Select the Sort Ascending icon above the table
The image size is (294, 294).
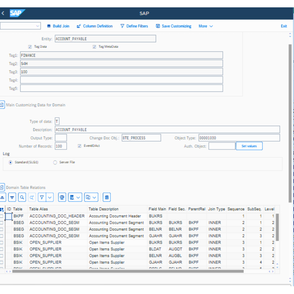pyautogui.click(x=3, y=197)
